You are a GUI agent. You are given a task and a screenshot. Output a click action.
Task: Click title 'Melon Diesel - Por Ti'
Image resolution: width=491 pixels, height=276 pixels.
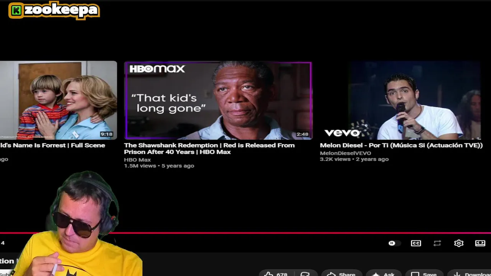click(x=401, y=145)
